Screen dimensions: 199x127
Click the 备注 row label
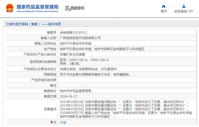pos(53,86)
